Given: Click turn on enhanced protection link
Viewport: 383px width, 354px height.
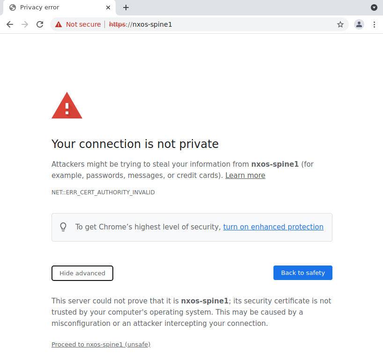Looking at the screenshot, I should tap(273, 227).
